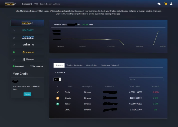
Task: Click USDC's 0% change value
Action: pyautogui.click(x=155, y=110)
